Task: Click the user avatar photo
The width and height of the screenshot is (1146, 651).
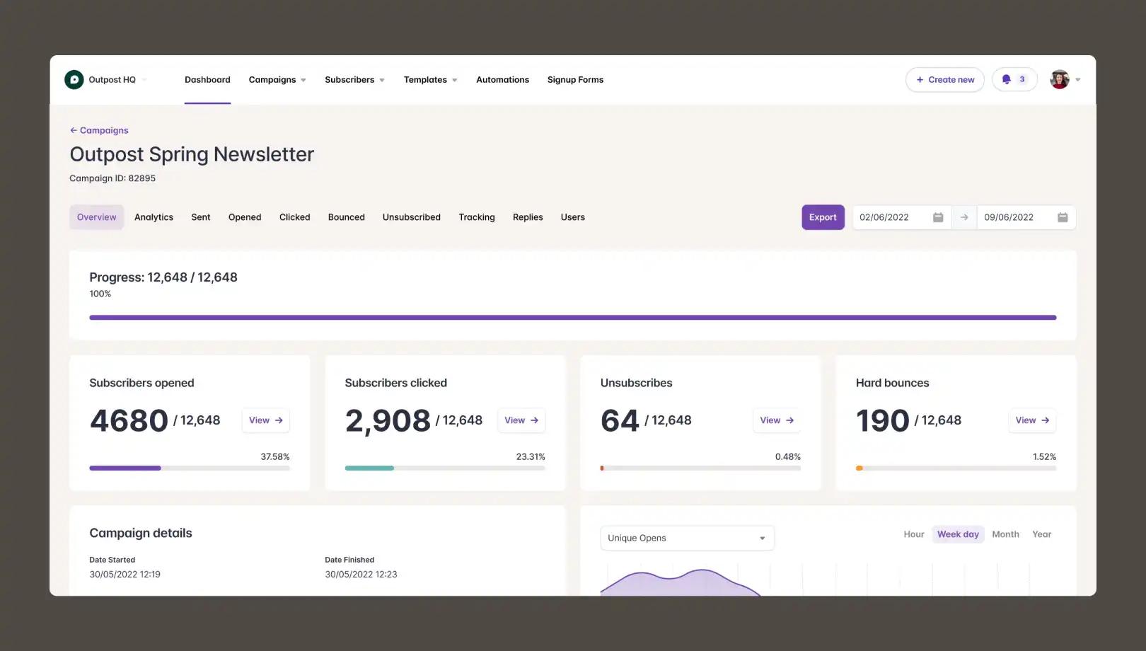Action: (x=1059, y=79)
